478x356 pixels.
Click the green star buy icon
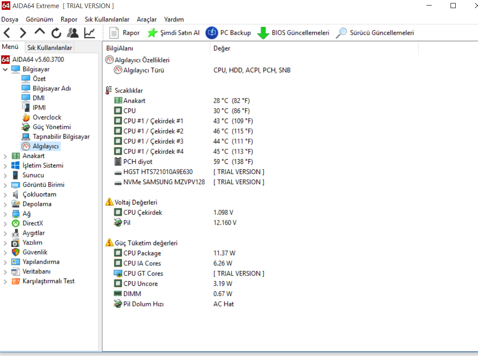[153, 33]
